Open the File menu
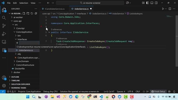Image resolution: width=178 pixels, height=100 pixels. tap(9, 3)
